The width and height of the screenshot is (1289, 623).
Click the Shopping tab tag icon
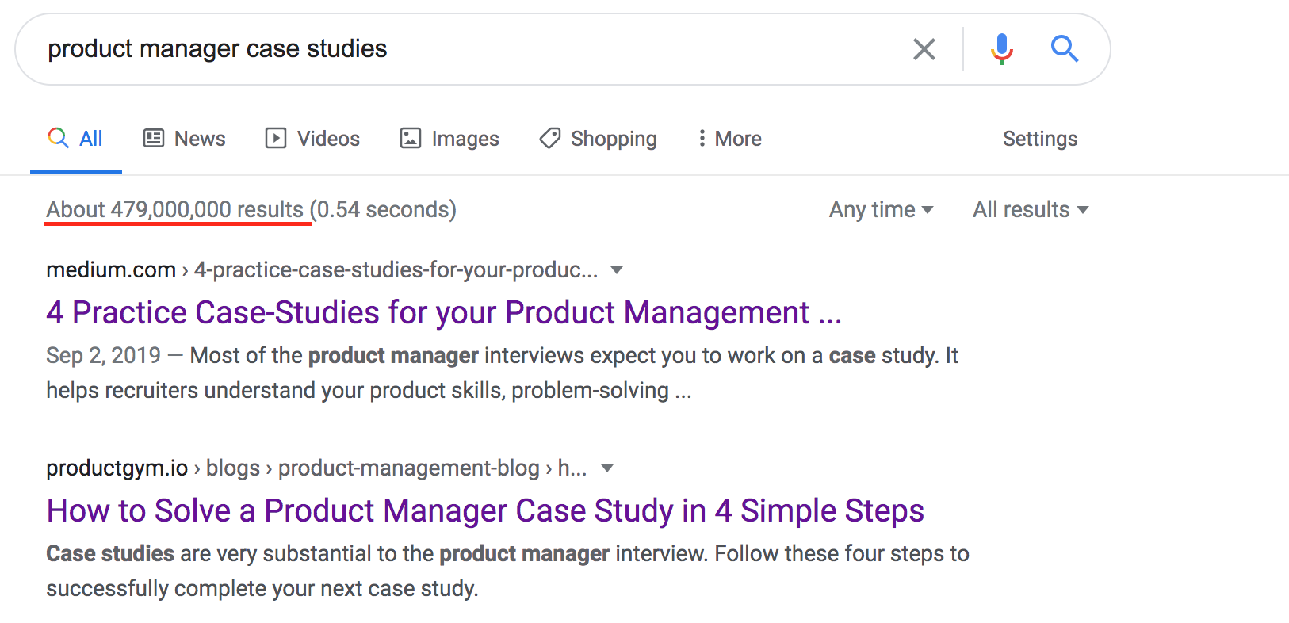coord(550,139)
